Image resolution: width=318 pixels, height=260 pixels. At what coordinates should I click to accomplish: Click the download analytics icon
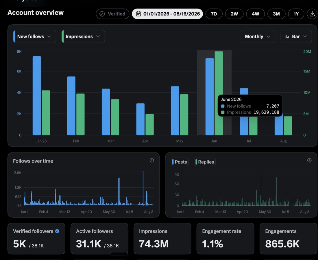point(312,14)
